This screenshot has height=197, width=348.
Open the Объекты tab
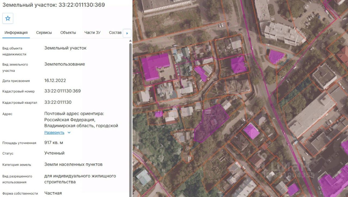68,33
